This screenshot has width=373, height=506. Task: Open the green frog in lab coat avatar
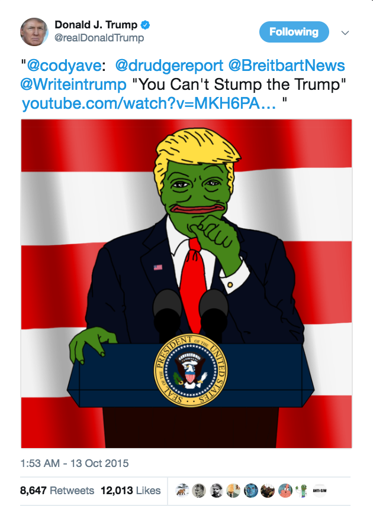[302, 491]
